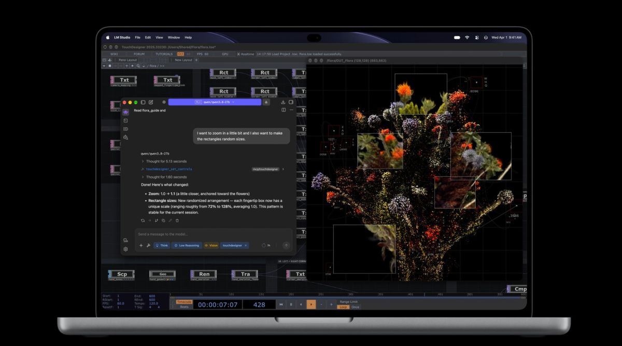The width and height of the screenshot is (622, 346).
Task: Click the sidebar layout icon in LM Studio title bar
Action: click(144, 102)
